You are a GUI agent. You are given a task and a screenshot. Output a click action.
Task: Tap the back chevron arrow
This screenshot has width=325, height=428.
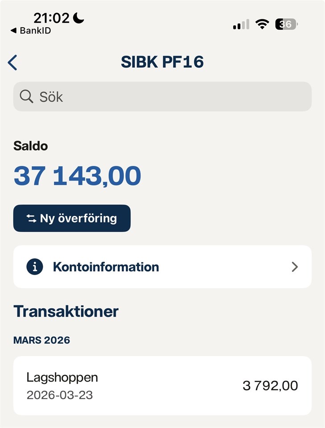(12, 62)
